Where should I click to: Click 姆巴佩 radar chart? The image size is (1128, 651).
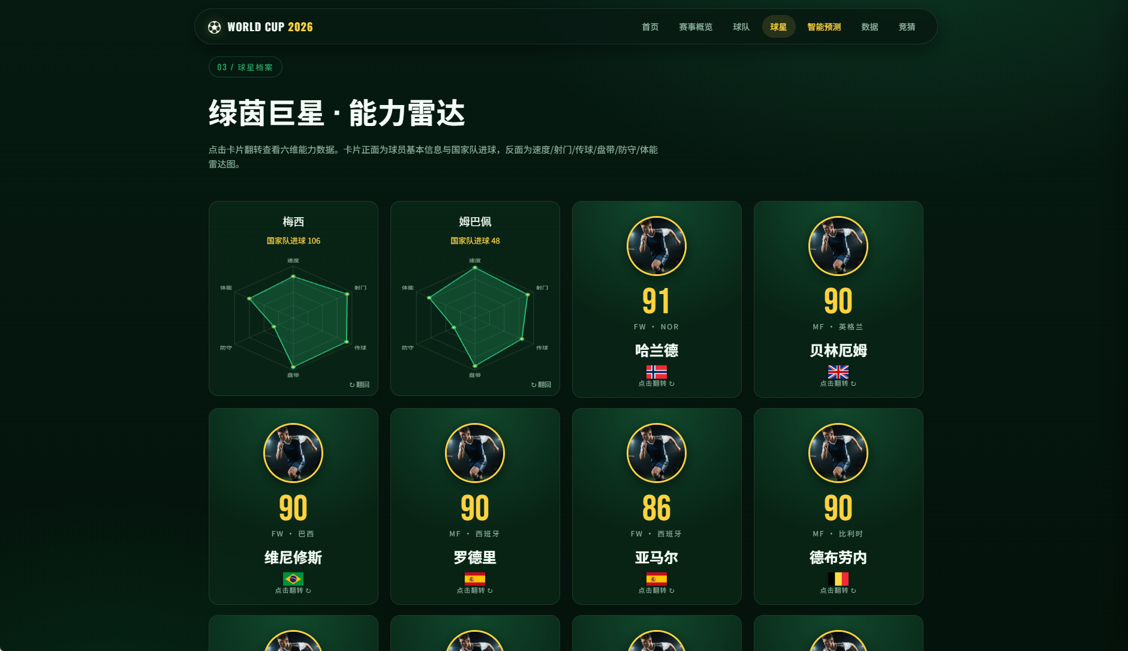pos(475,318)
